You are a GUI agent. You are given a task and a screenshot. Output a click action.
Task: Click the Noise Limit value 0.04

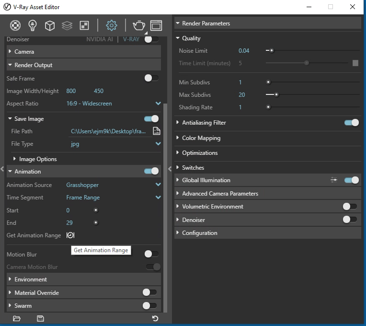pos(244,51)
